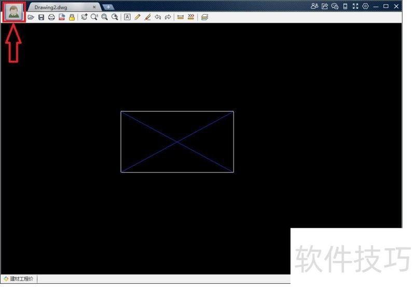
Task: Minimize the CAD viewer window
Action: [376, 7]
